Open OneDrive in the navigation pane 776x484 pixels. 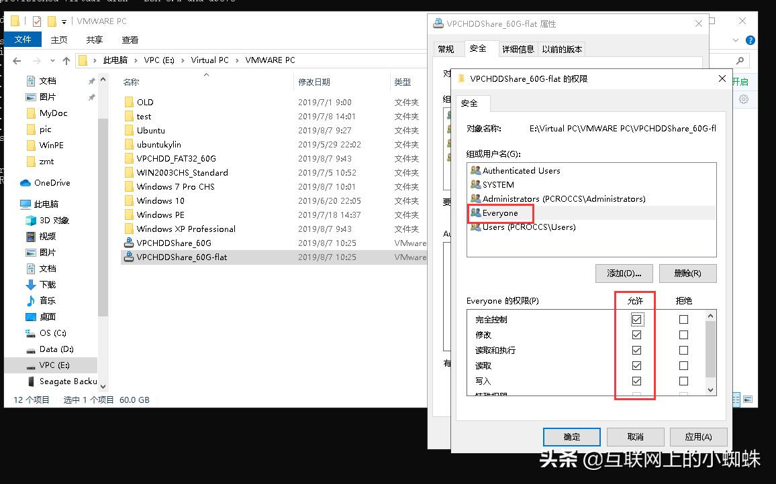[x=46, y=183]
